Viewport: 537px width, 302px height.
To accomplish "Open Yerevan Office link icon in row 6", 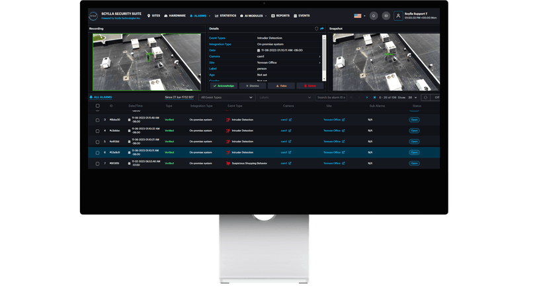I will [x=343, y=152].
